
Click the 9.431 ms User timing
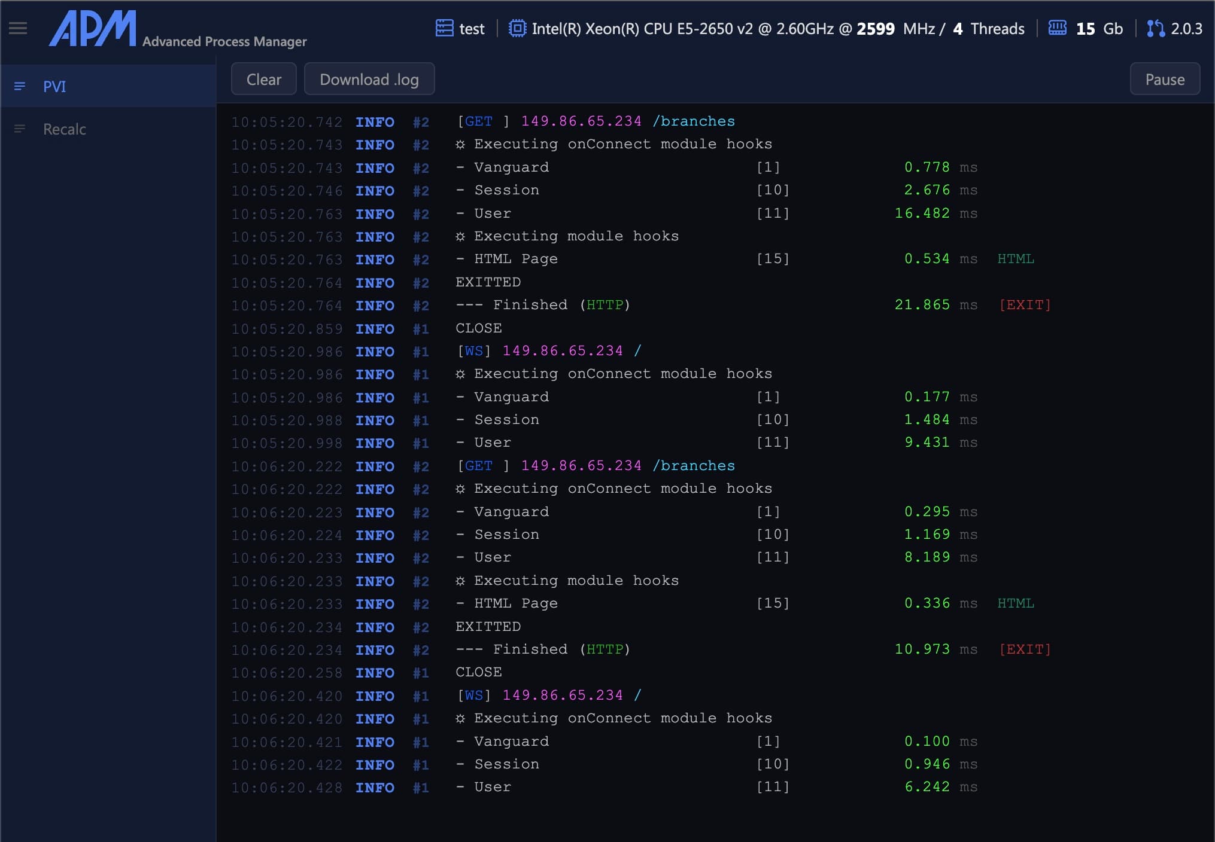point(940,443)
